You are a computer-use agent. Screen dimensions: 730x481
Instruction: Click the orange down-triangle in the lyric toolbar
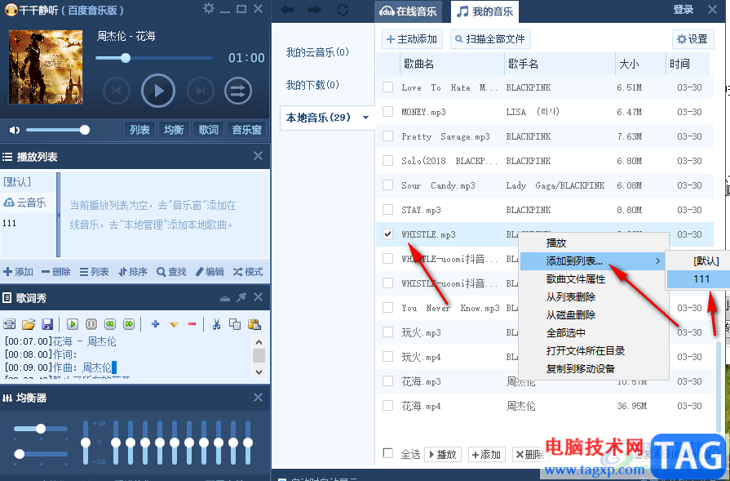point(174,324)
